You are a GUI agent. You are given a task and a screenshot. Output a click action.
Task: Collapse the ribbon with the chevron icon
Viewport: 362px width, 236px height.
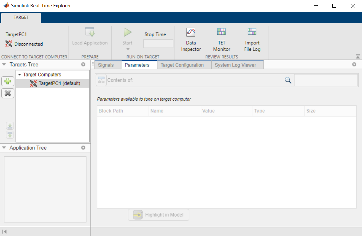point(358,56)
